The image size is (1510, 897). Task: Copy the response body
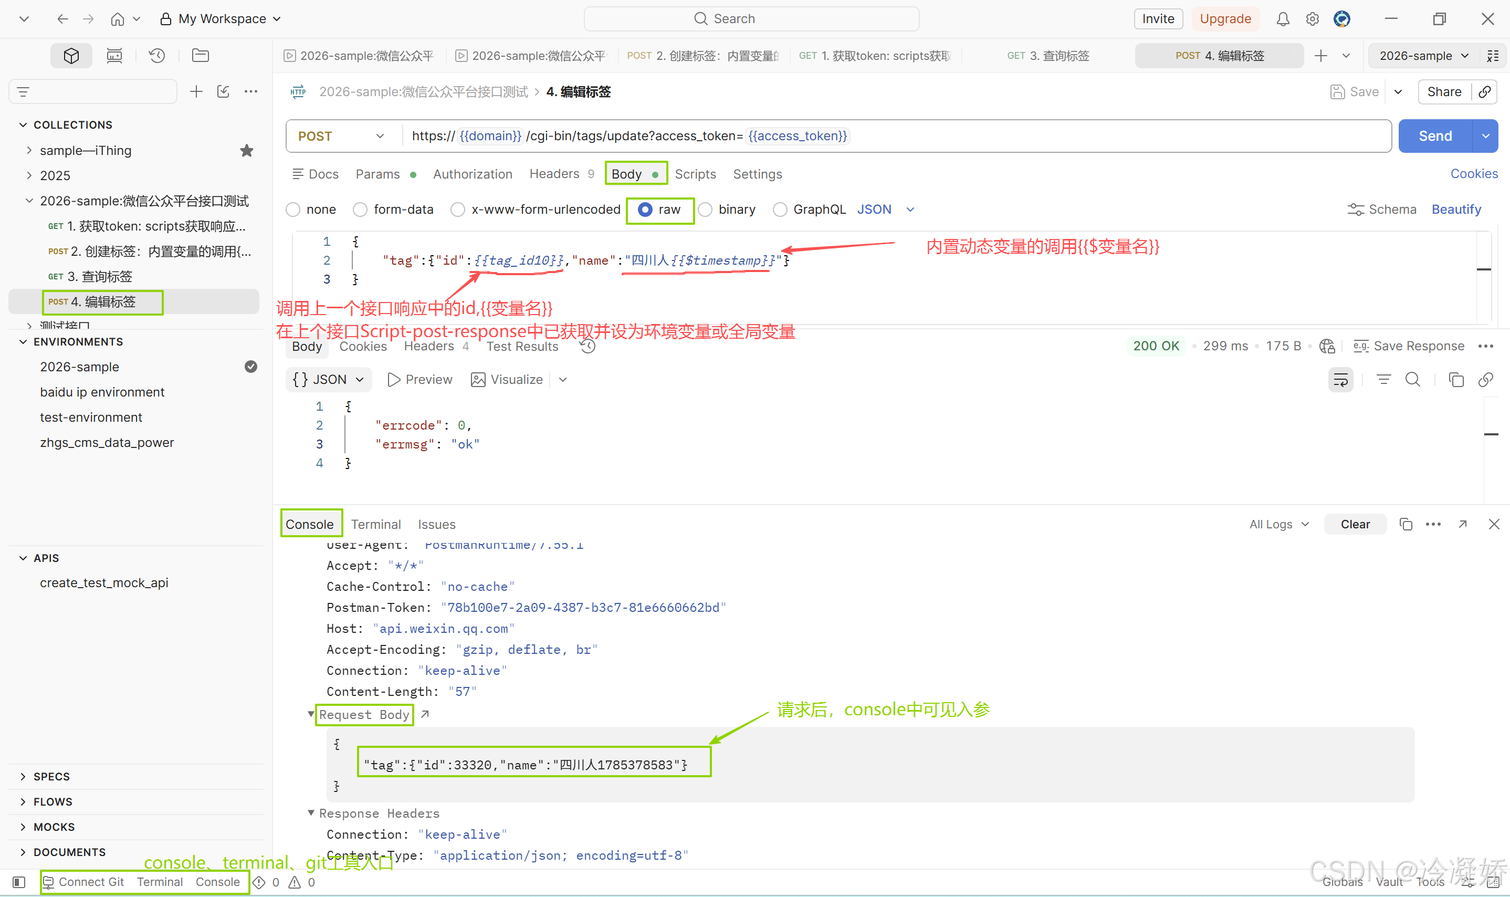1456,380
